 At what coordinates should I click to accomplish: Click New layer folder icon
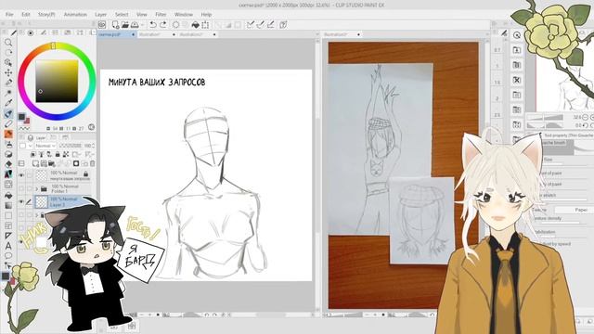tap(52, 163)
